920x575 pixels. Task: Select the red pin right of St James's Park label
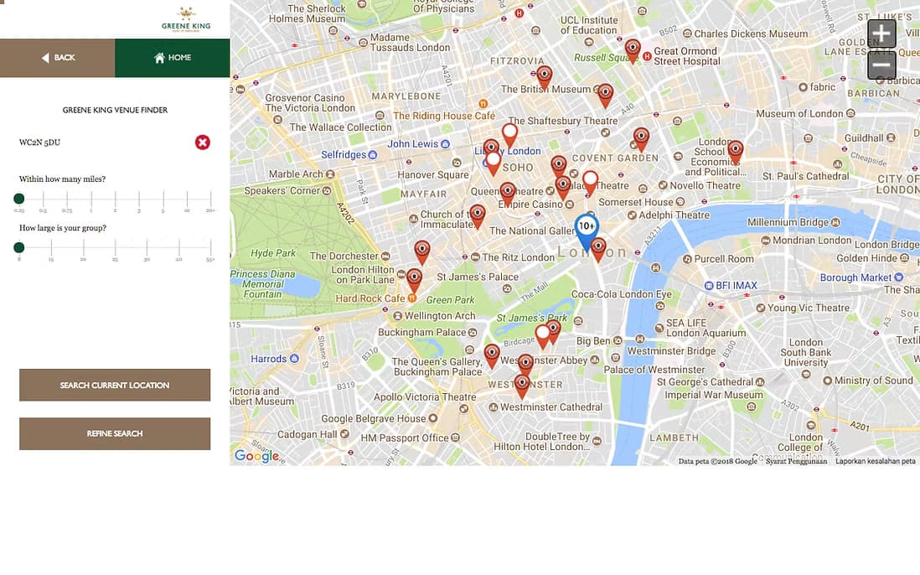(553, 332)
